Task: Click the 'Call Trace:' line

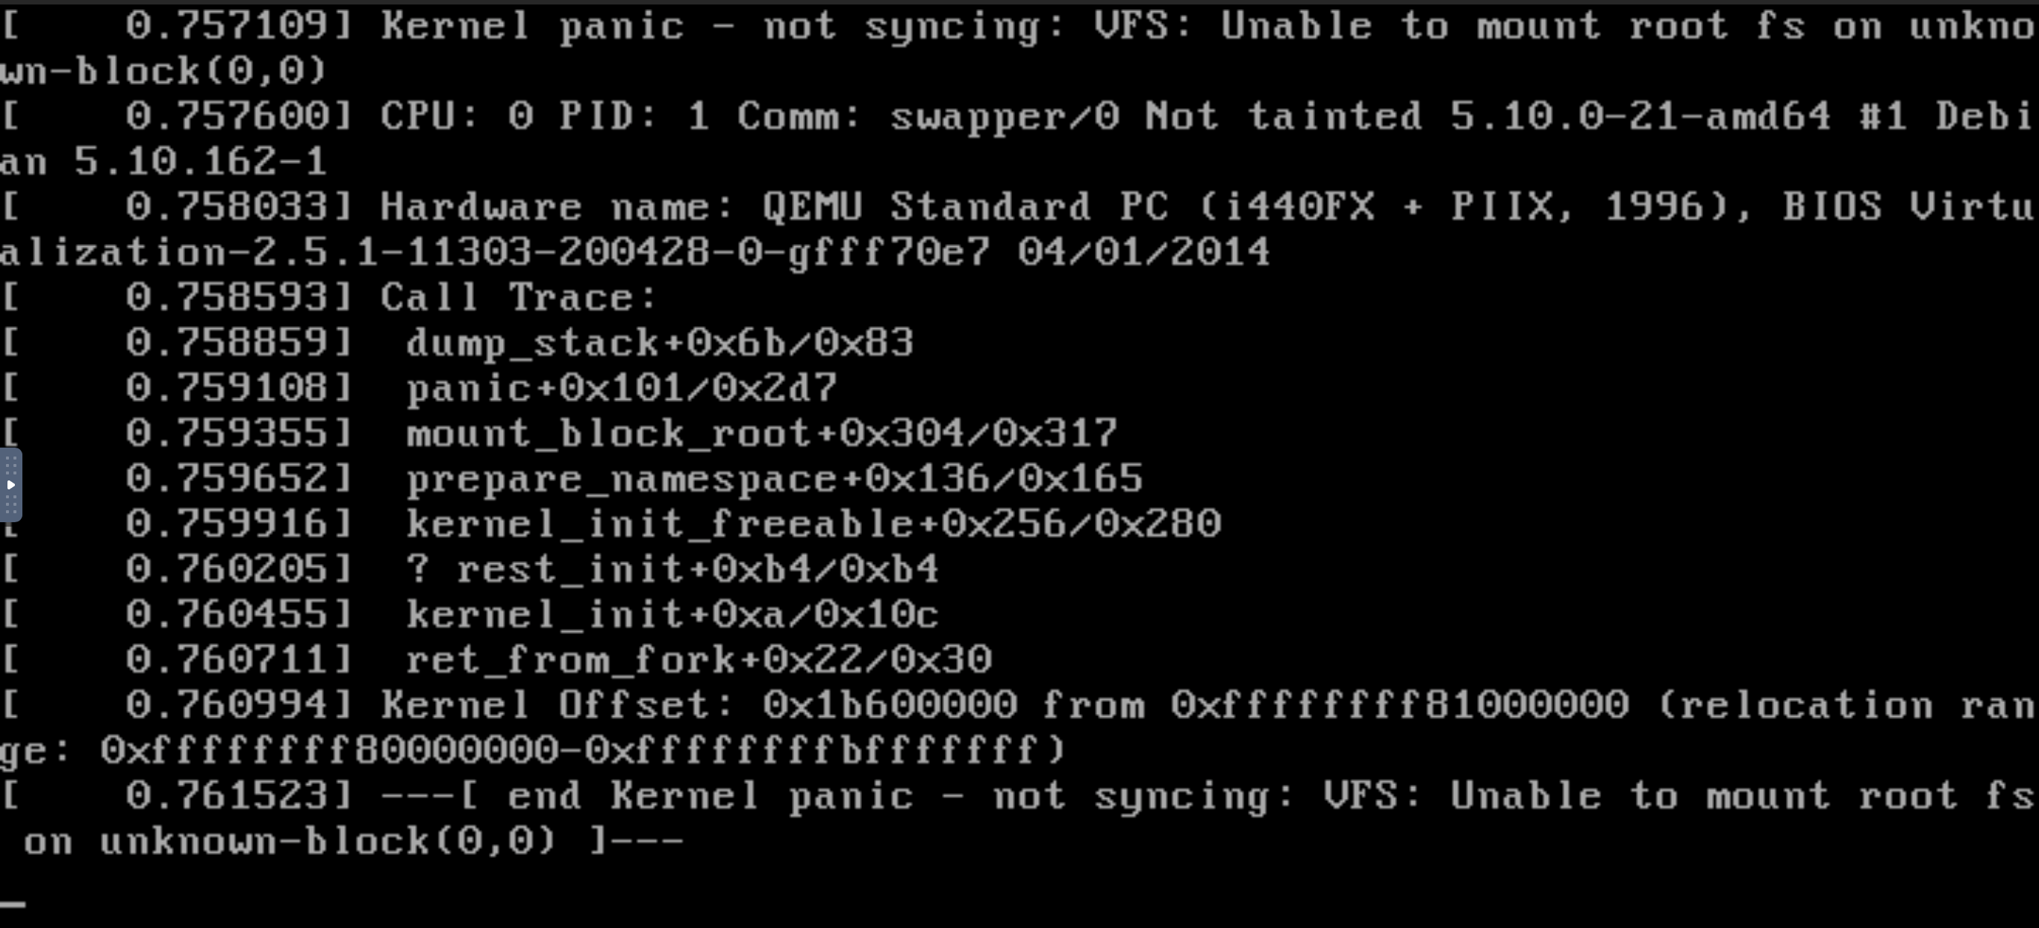Action: pyautogui.click(x=519, y=298)
